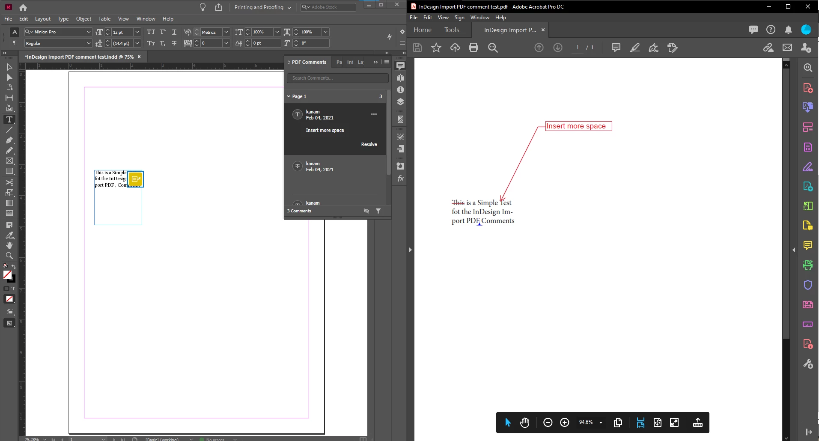Toggle Underline formatting button
Image resolution: width=819 pixels, height=441 pixels.
(x=174, y=32)
